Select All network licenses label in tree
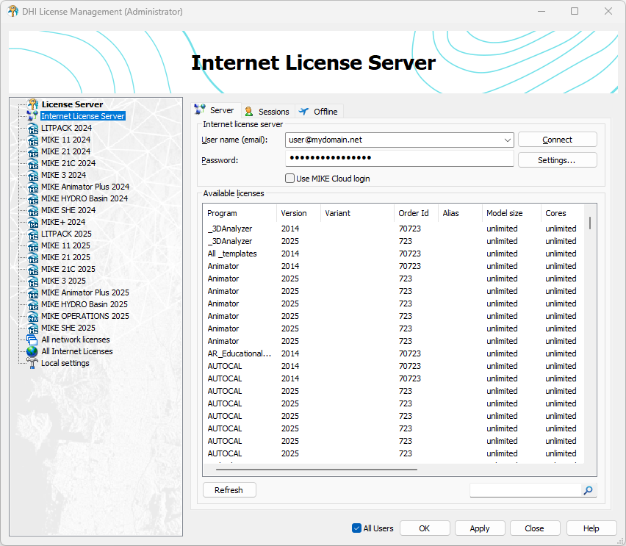626x546 pixels. click(x=76, y=340)
